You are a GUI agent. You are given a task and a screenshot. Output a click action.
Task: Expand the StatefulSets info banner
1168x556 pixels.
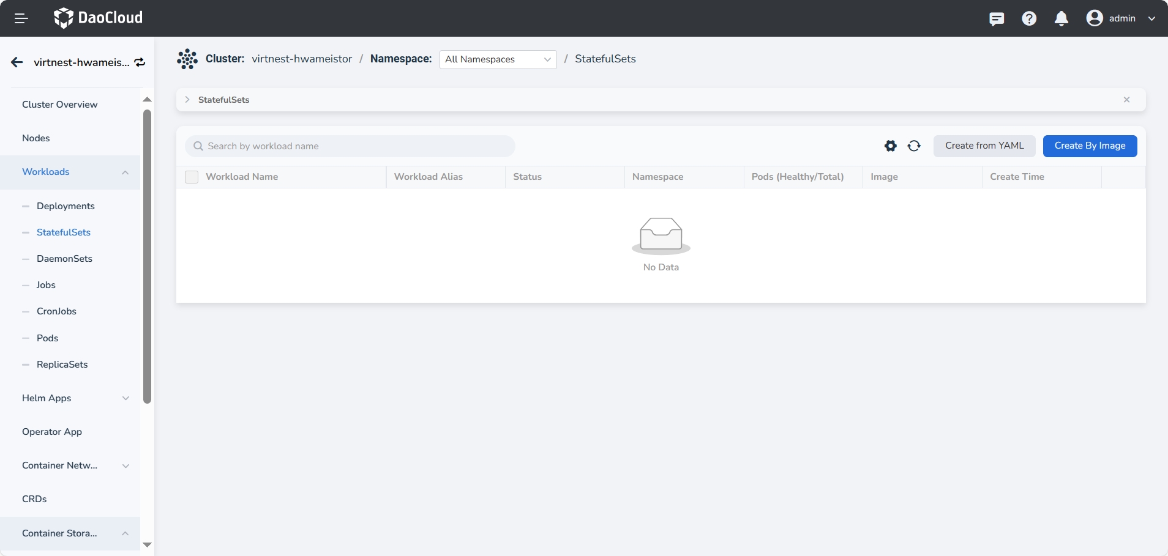coord(187,100)
